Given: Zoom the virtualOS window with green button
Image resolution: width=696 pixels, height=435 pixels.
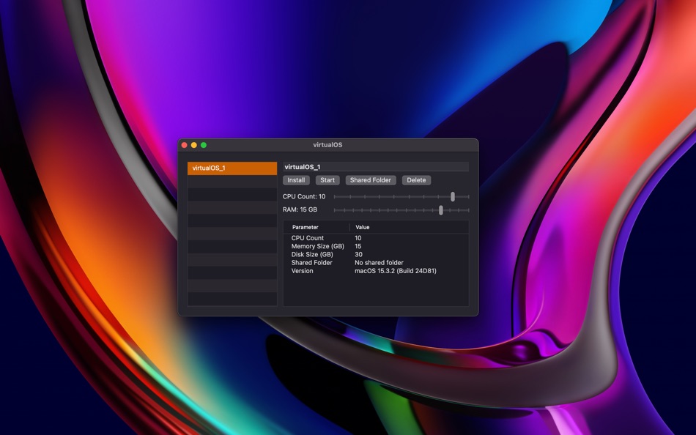Looking at the screenshot, I should [x=204, y=145].
